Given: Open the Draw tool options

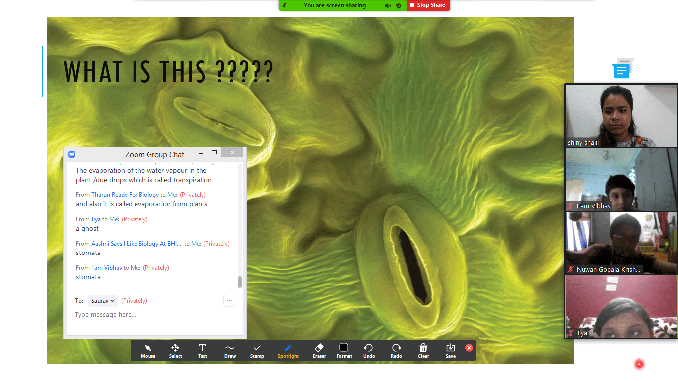Looking at the screenshot, I should click(230, 350).
